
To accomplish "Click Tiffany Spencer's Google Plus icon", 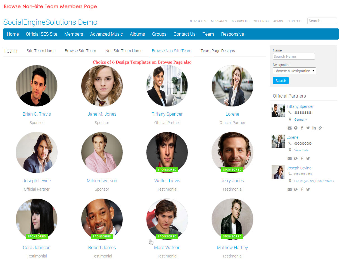I will [320, 128].
